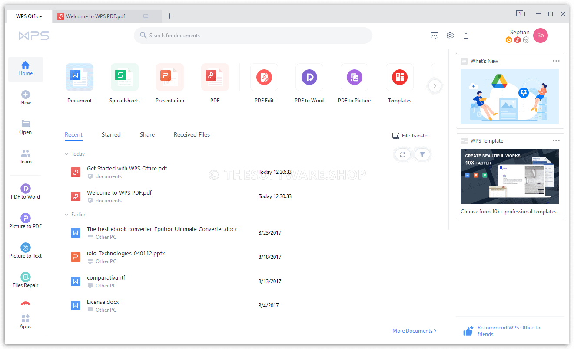Click the Se user avatar
This screenshot has height=349, width=574.
(x=541, y=36)
